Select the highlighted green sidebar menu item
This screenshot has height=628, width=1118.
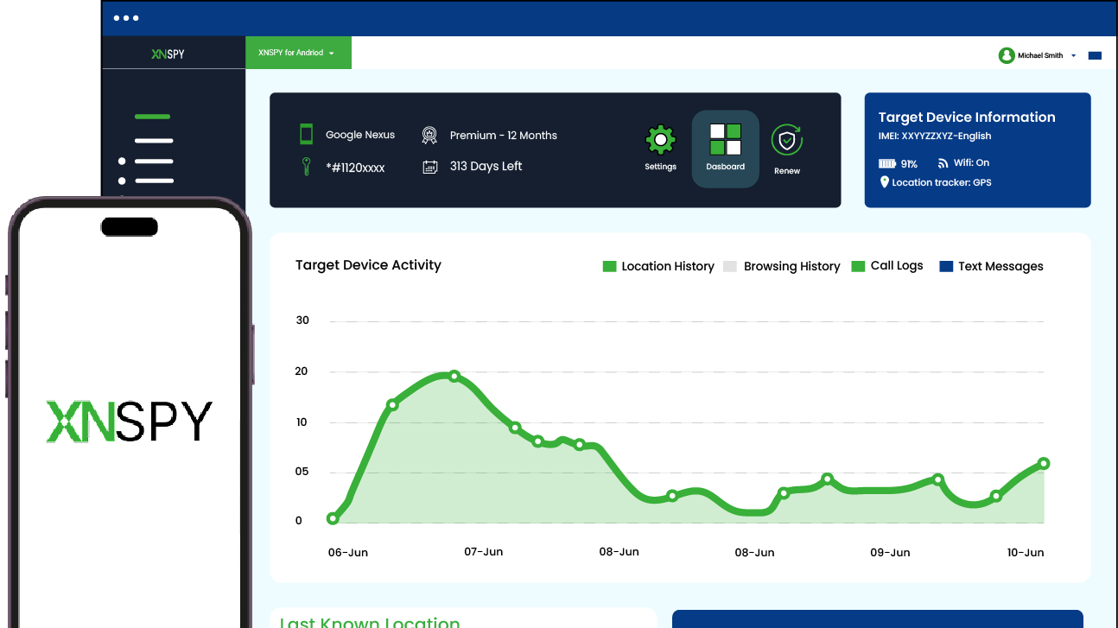(x=153, y=117)
